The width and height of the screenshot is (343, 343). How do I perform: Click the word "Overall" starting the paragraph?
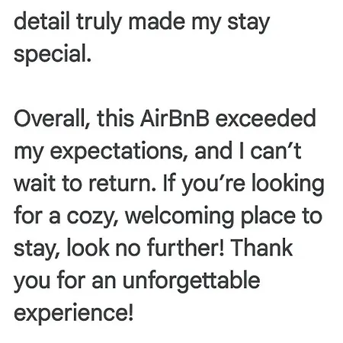[x=50, y=119]
